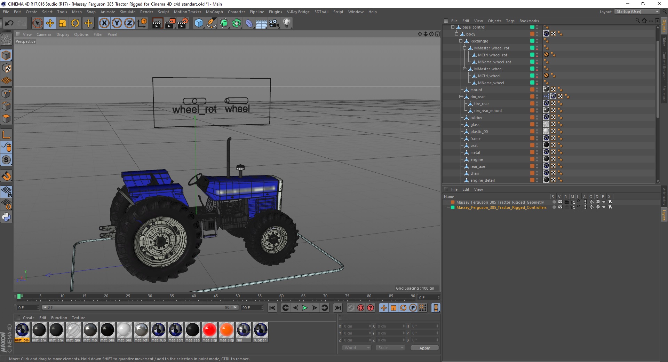
Task: Open material manager Texture menu
Action: coord(78,318)
